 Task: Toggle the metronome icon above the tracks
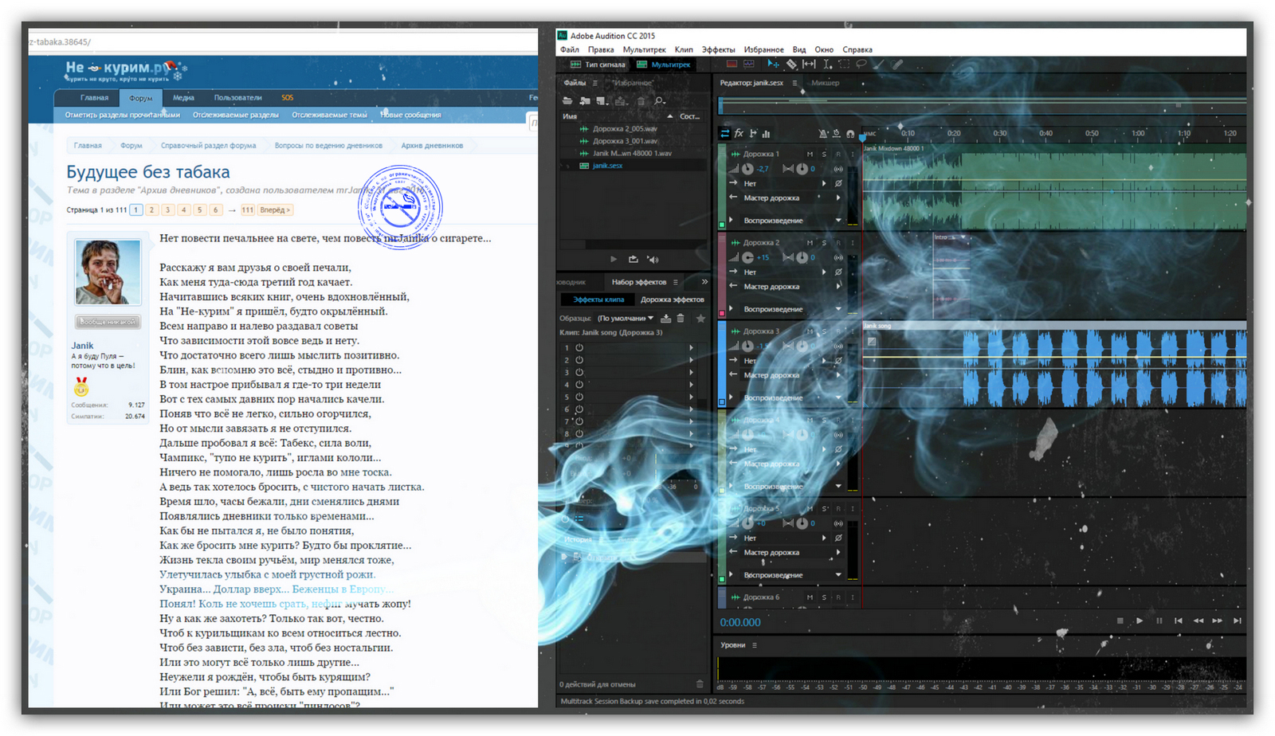823,134
